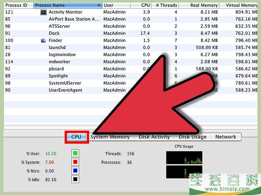This screenshot has height=195, width=261.
Task: Click virtual memory value 804.91 MB
Action: click(x=247, y=12)
